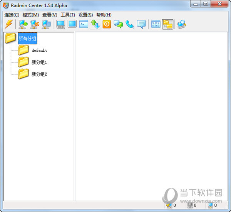Select the text chat bubbles icon
Screen dimensions: 231x212
click(x=118, y=24)
